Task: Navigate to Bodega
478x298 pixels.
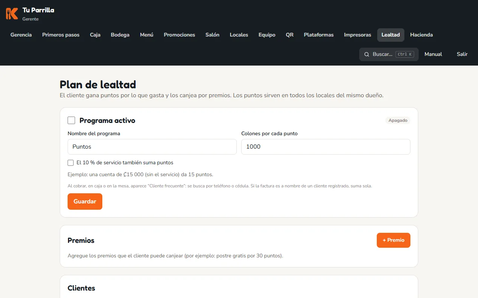Action: (x=120, y=35)
